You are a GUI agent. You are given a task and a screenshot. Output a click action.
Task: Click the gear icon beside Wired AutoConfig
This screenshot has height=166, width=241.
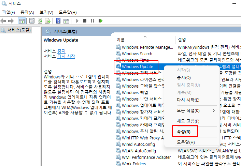pos(118,144)
